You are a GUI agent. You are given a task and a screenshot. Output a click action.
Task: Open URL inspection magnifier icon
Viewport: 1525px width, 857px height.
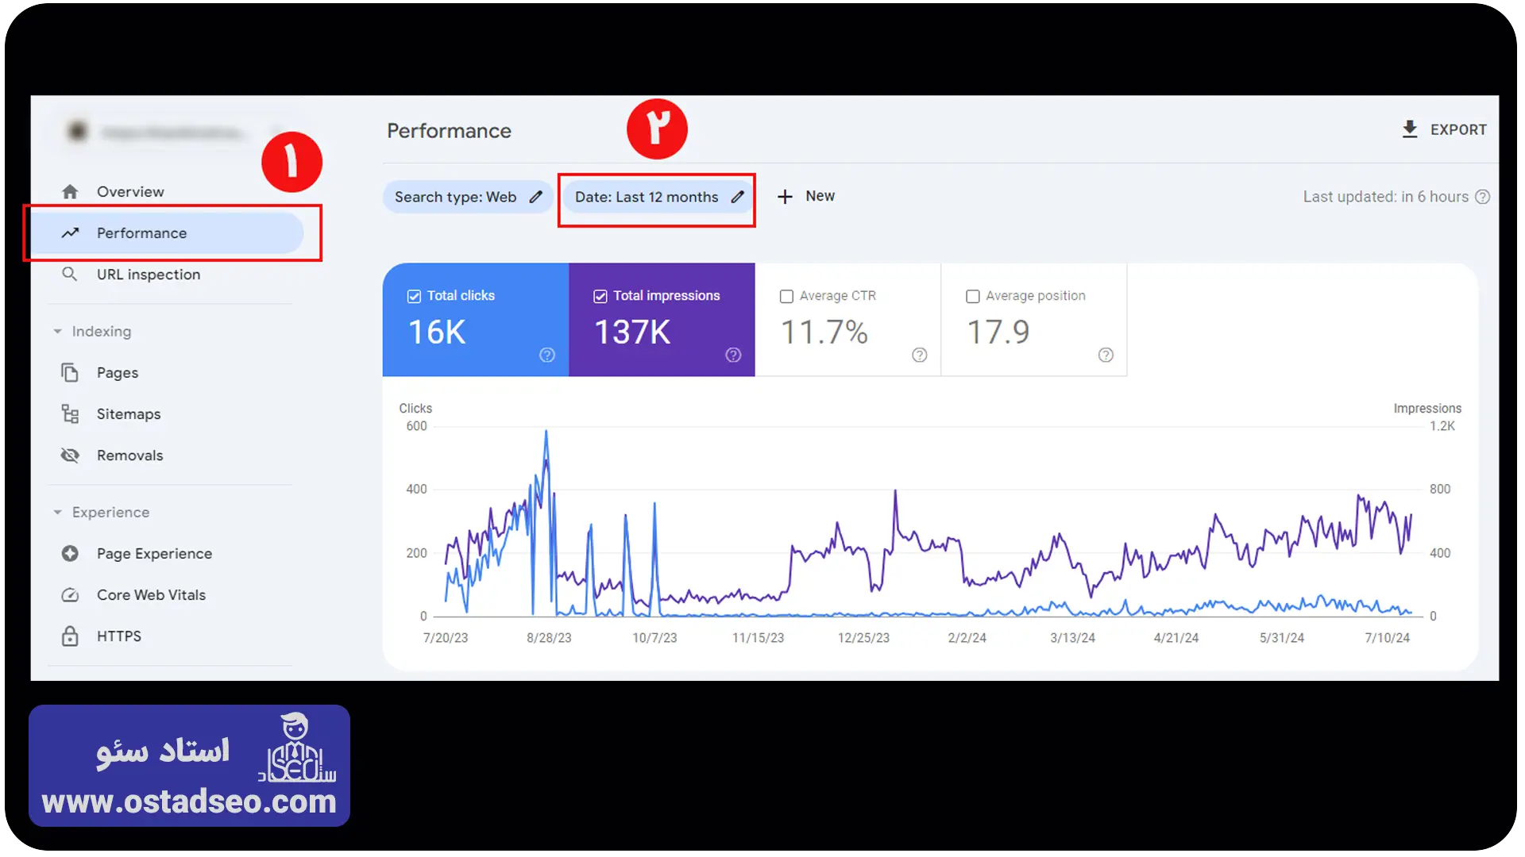point(70,275)
